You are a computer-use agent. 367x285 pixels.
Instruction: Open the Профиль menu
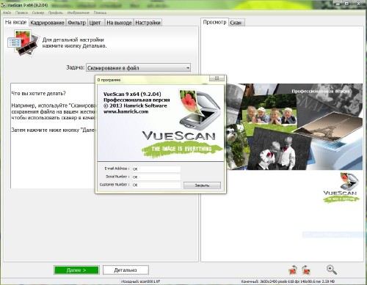tap(56, 12)
